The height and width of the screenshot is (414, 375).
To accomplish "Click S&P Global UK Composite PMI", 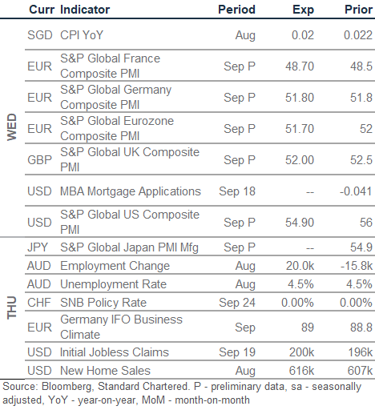I will [x=130, y=159].
